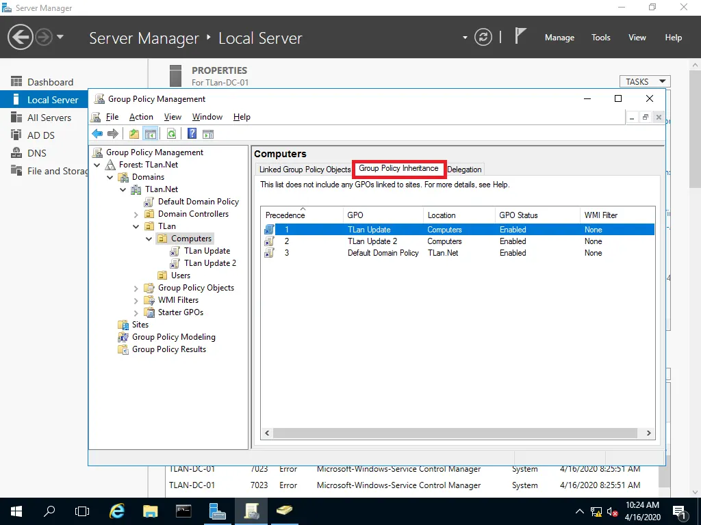Open the File menu in Group Policy Management

112,117
